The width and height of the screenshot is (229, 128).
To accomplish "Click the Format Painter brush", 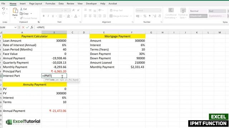I will coord(29,18).
